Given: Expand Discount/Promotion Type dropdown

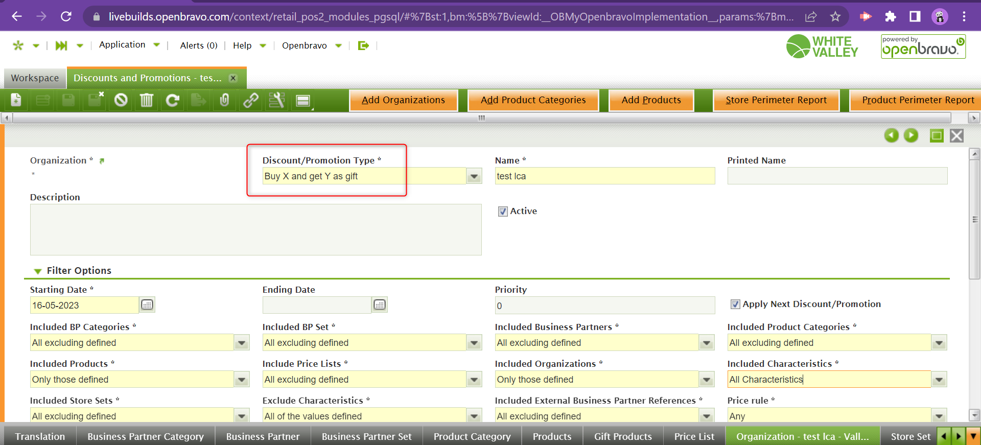Looking at the screenshot, I should click(x=474, y=176).
